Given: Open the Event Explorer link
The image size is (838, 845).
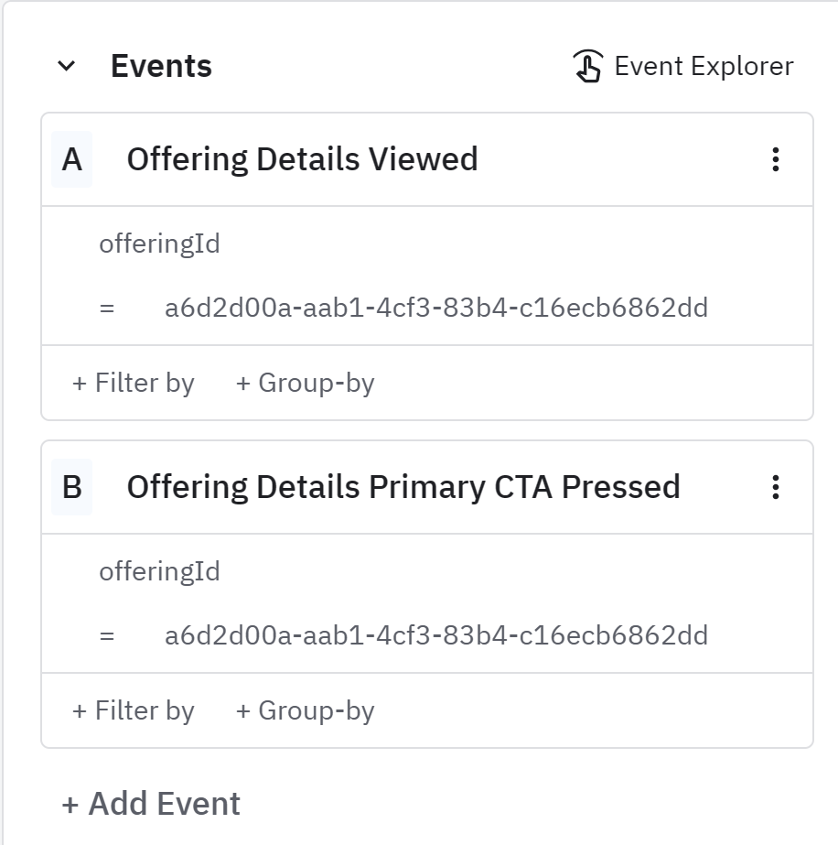Looking at the screenshot, I should click(x=703, y=66).
